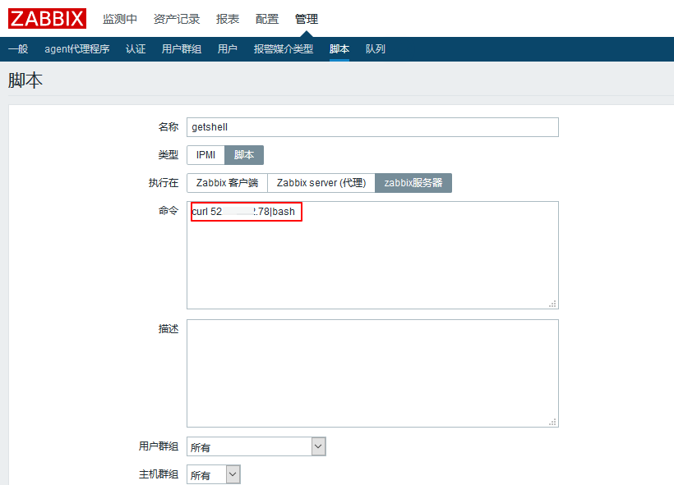Screen dimensions: 674x485
Task: Go to the 用户 submenu tab
Action: coord(228,49)
